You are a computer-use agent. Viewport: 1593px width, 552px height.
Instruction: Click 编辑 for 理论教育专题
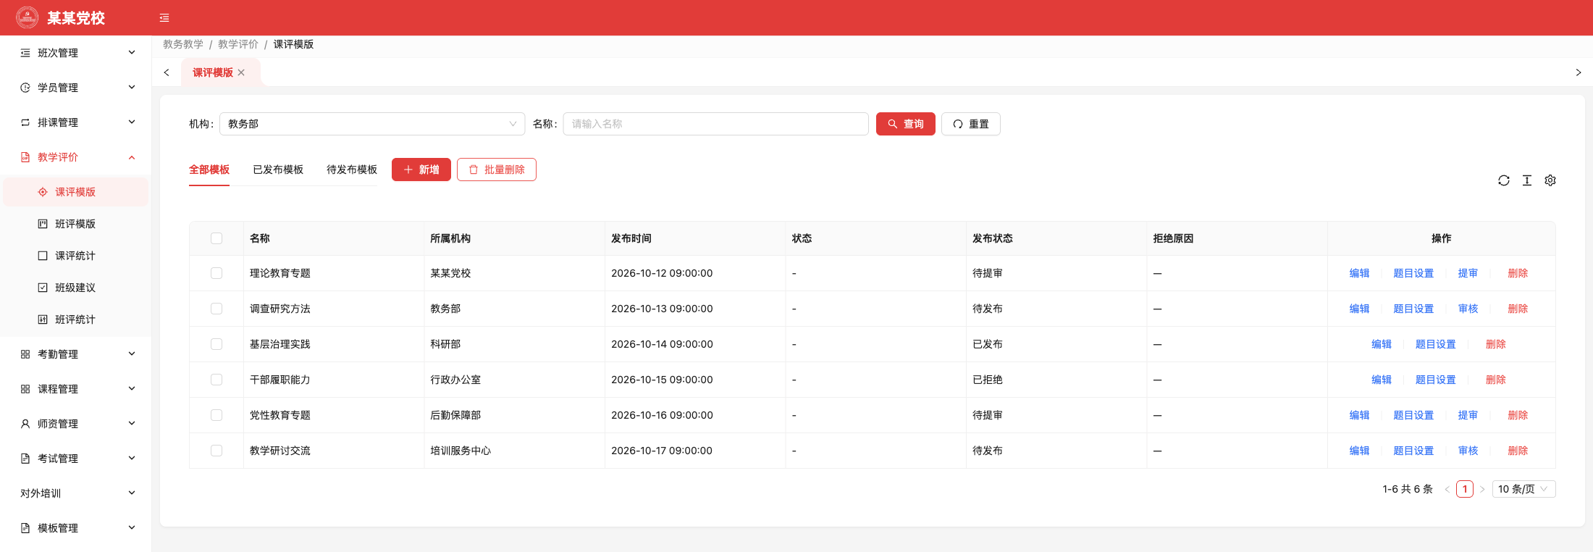click(1360, 273)
